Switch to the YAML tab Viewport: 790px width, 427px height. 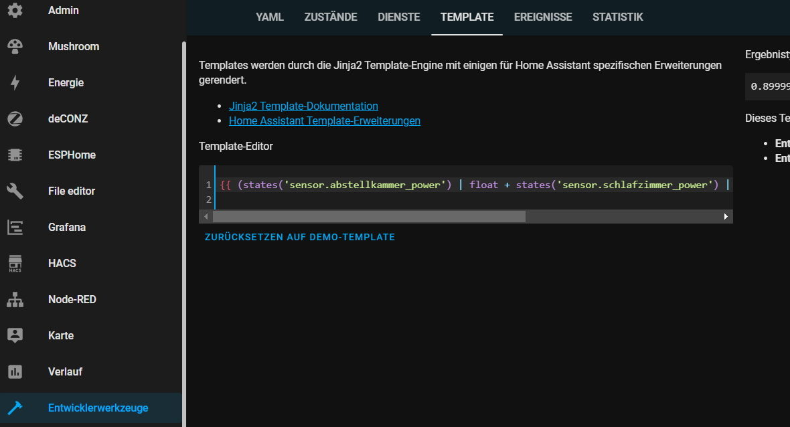click(x=270, y=17)
